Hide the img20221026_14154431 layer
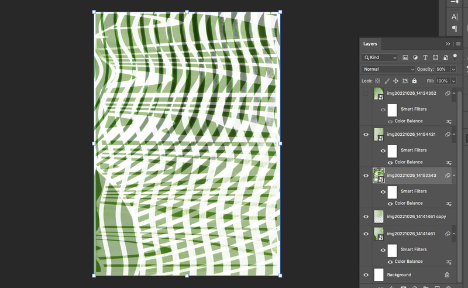This screenshot has height=288, width=468. 366,135
